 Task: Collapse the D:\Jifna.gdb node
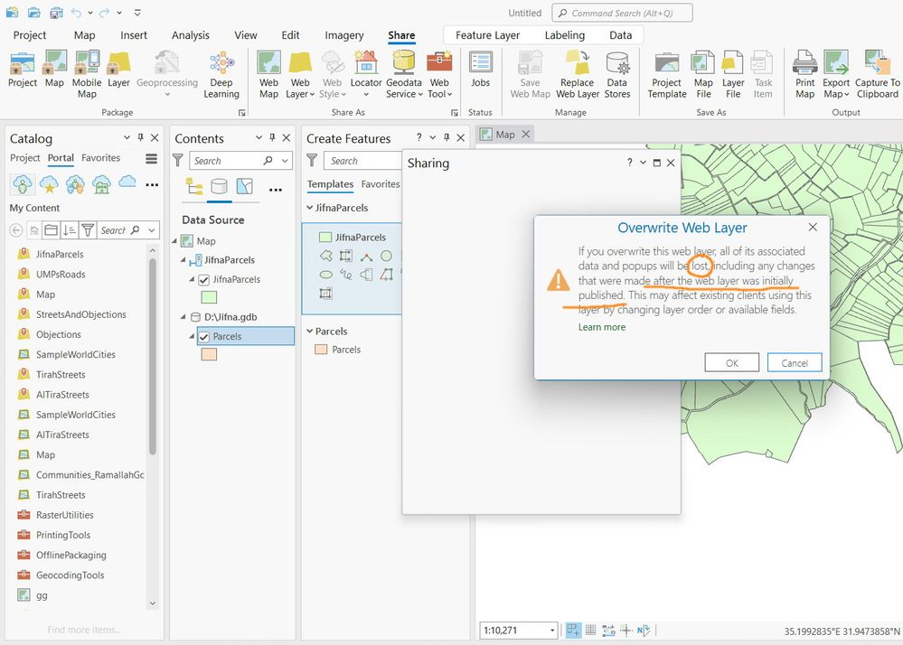183,316
